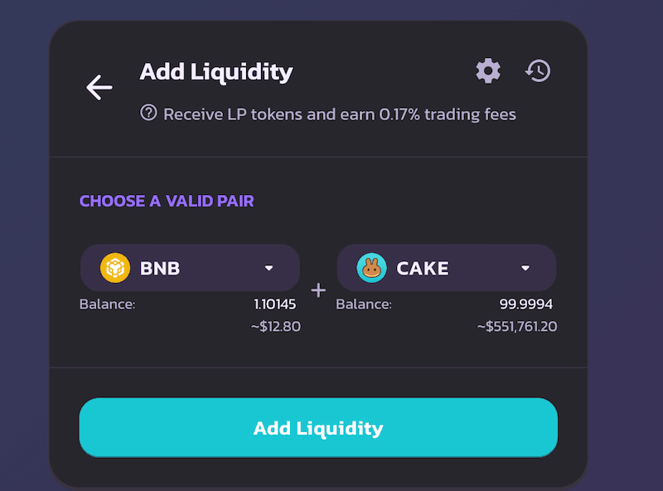Click the Add Liquidity heading text
663x491 pixels.
coord(215,71)
